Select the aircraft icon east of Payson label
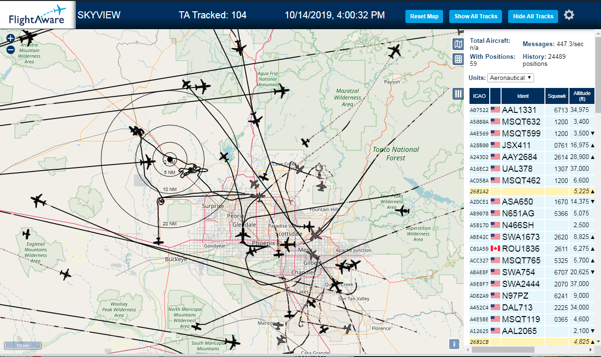Screen dimensions: 601x357 point(394,51)
